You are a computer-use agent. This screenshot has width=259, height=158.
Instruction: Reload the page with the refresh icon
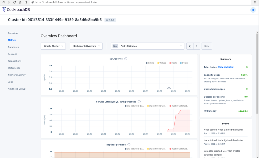pyautogui.click(x=14, y=2)
